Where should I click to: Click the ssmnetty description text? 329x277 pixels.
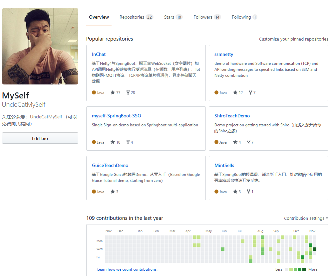[266, 69]
